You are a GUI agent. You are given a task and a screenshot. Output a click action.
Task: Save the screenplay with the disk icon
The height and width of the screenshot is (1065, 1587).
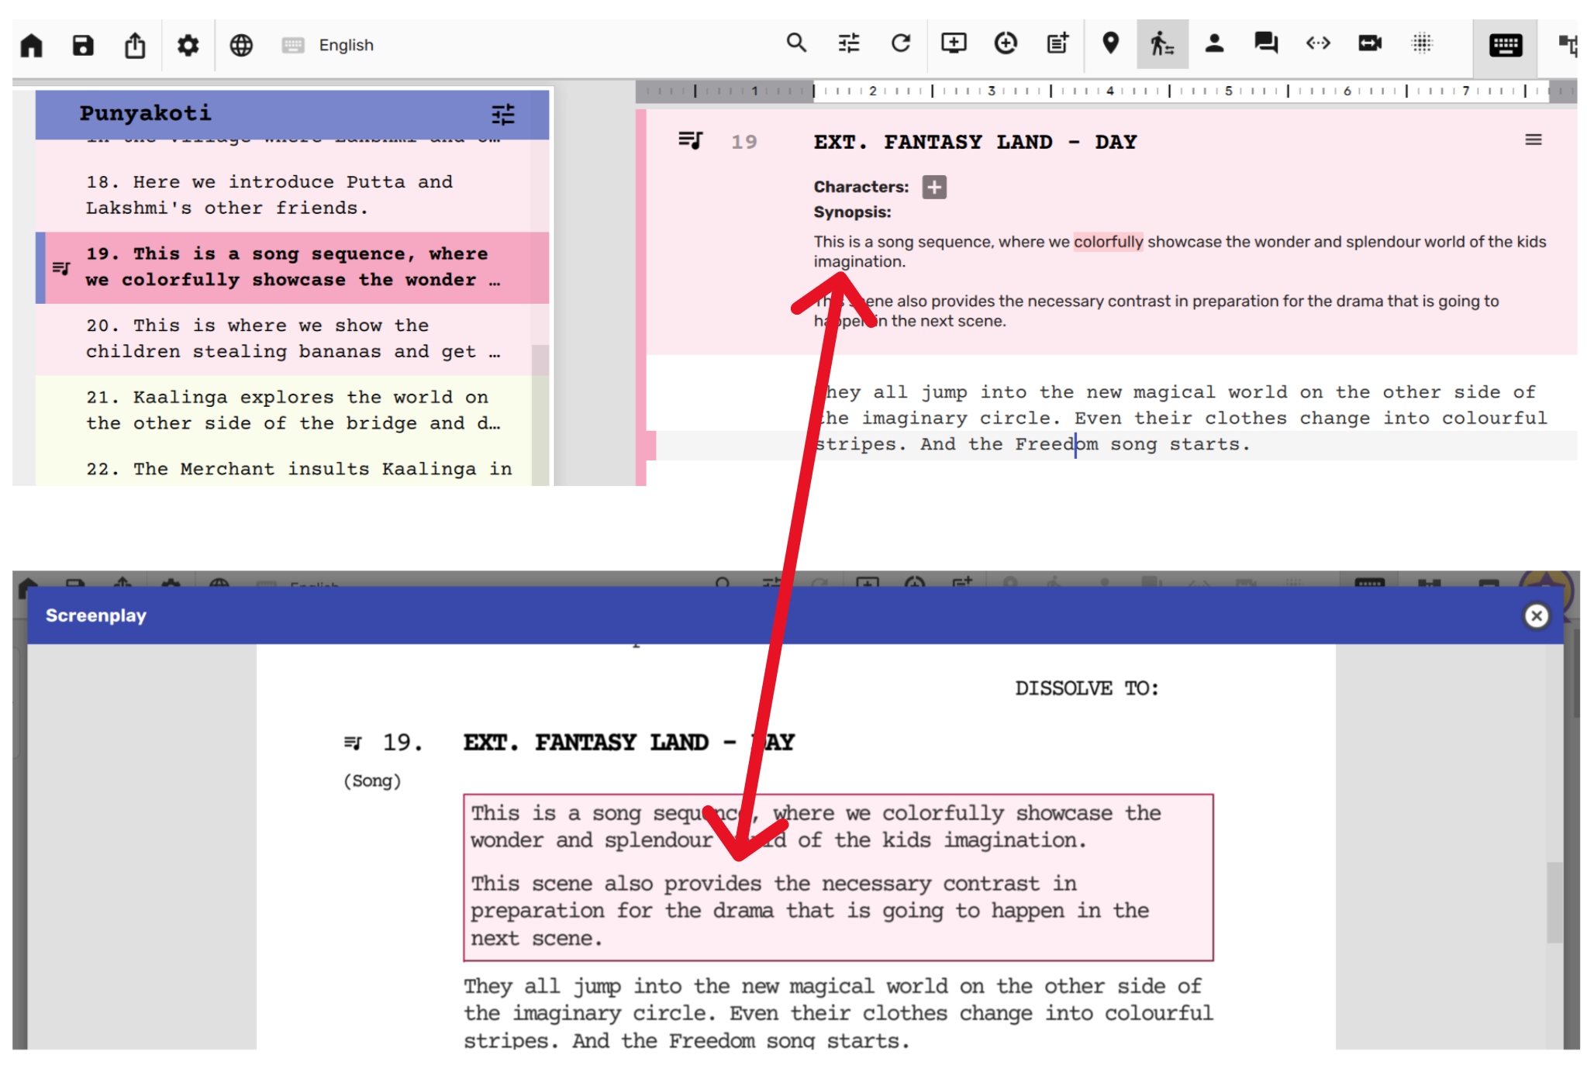click(83, 45)
